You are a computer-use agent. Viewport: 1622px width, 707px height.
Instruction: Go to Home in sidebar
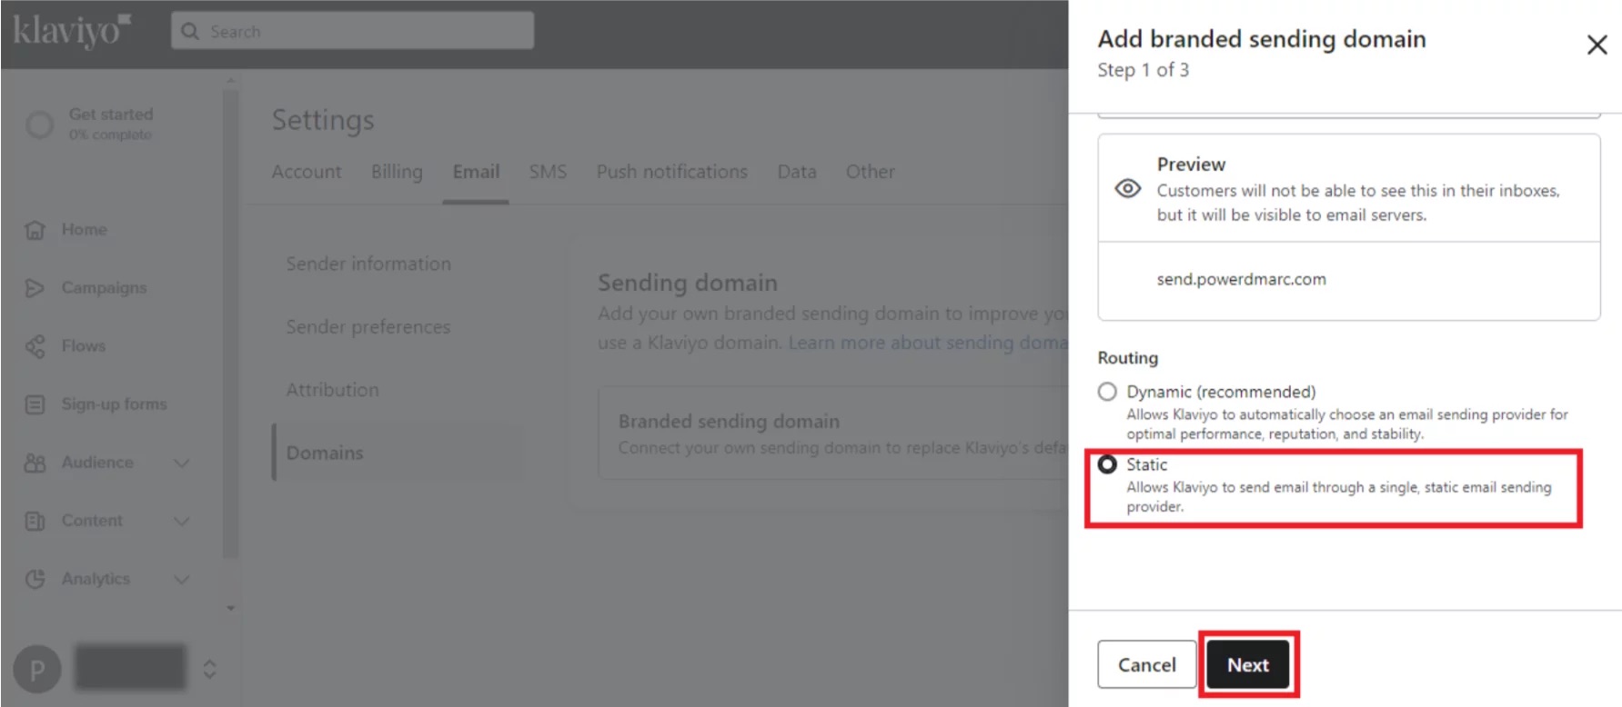coord(85,230)
